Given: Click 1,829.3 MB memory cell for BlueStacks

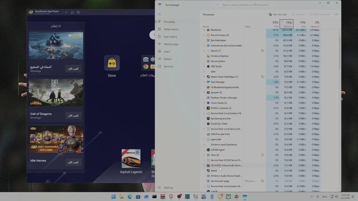Looking at the screenshot, I should click(x=286, y=30).
